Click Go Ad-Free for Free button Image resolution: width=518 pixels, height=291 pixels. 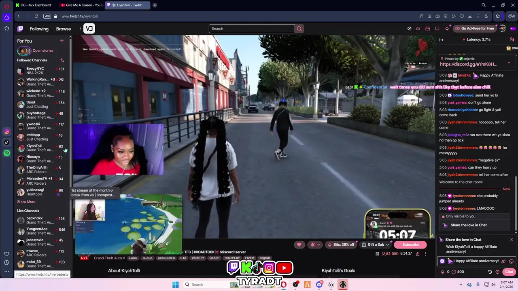(474, 29)
